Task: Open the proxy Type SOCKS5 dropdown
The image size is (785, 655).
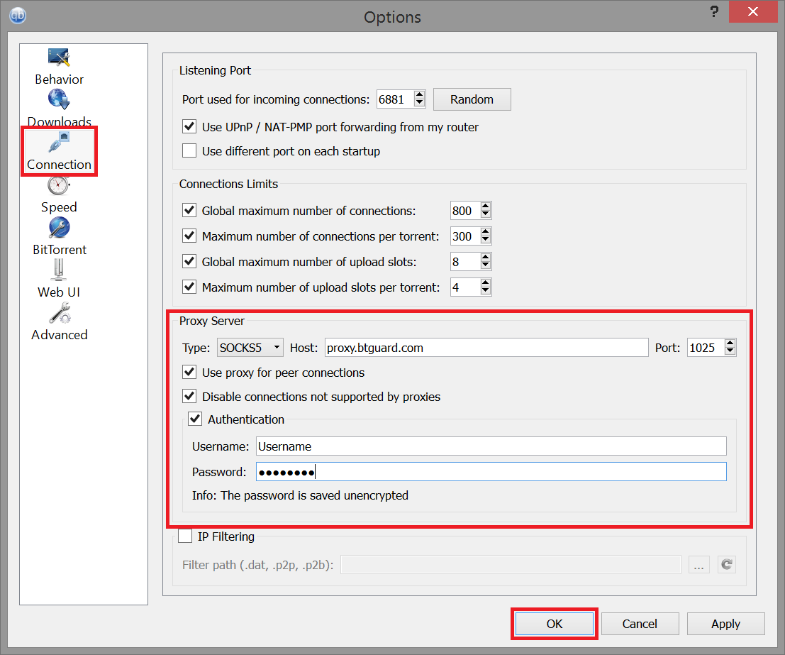Action: click(250, 348)
